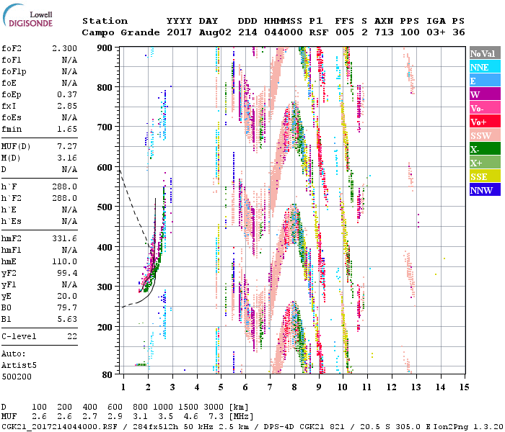Select the X+ legend swatch
505x432 pixels.
(x=484, y=163)
